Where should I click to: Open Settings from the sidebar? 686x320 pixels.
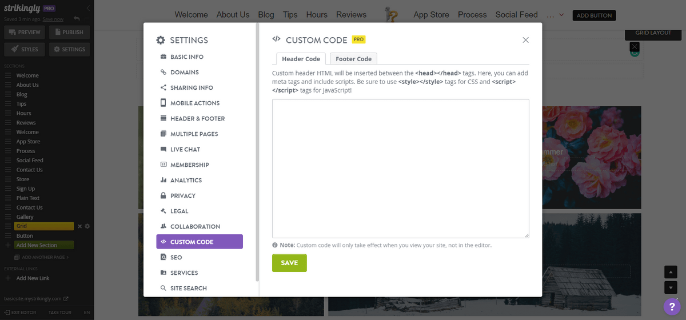pos(70,50)
